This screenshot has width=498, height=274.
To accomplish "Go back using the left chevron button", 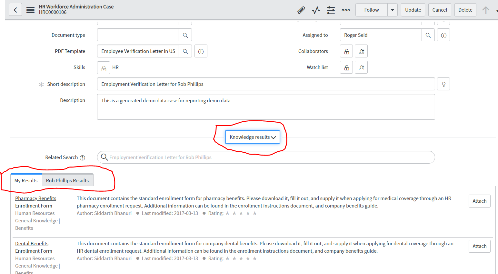I will (x=15, y=10).
